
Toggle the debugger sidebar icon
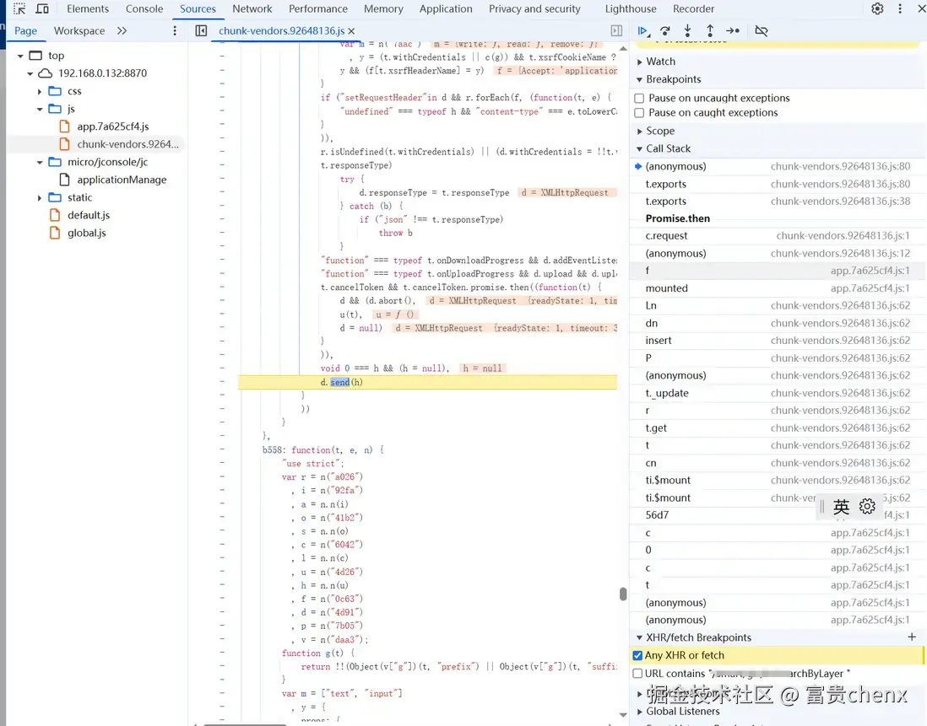tap(616, 30)
